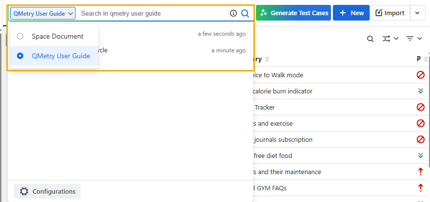Open the recent search from a few seconds ago
430x202 pixels.
pos(177,34)
